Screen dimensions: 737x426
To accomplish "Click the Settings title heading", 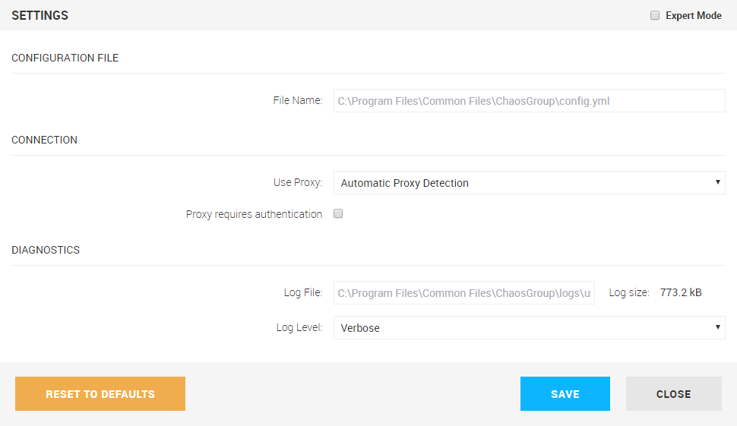I will [x=40, y=16].
